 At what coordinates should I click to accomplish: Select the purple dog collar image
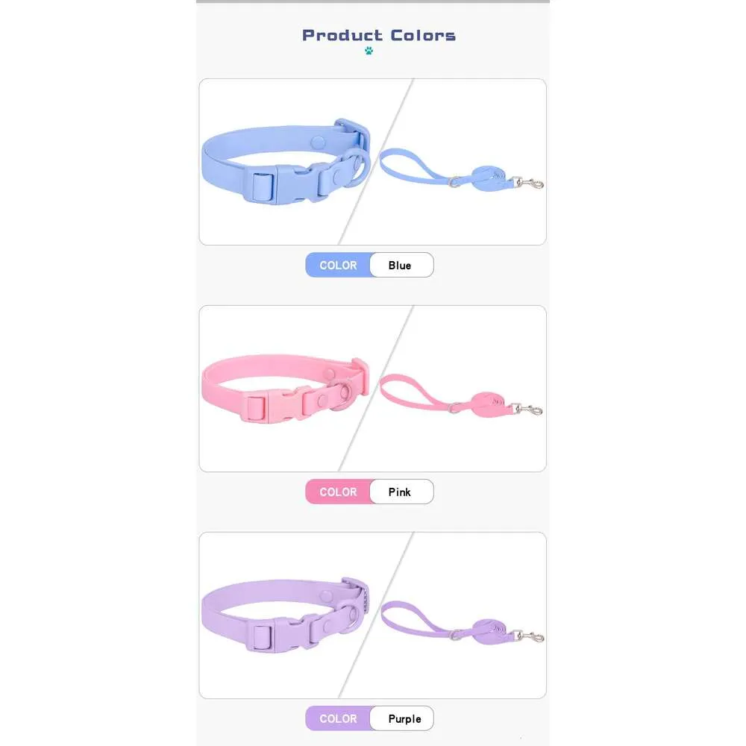click(286, 615)
